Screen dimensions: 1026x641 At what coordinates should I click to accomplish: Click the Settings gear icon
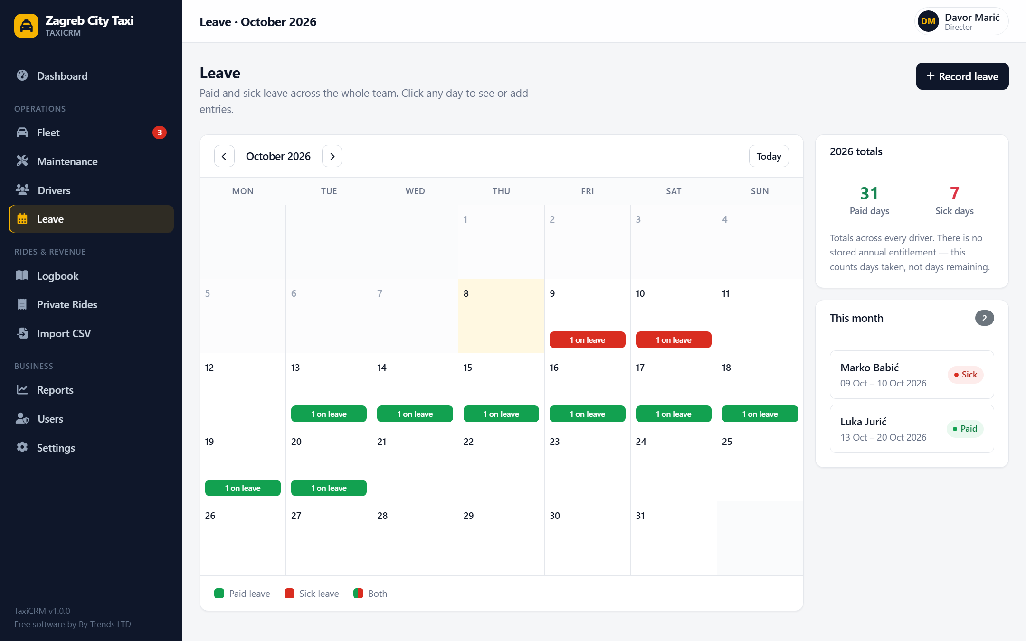(x=22, y=447)
